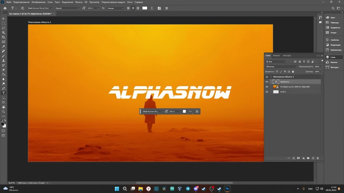Open the Библиотеки panel
344x193 pixels.
pos(334,50)
